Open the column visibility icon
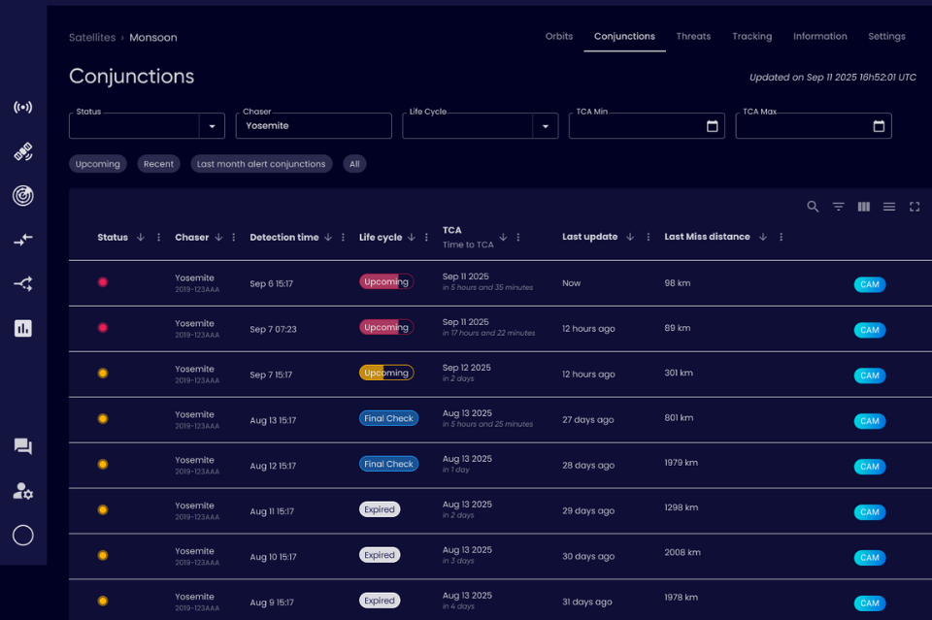The width and height of the screenshot is (932, 620). [x=863, y=207]
